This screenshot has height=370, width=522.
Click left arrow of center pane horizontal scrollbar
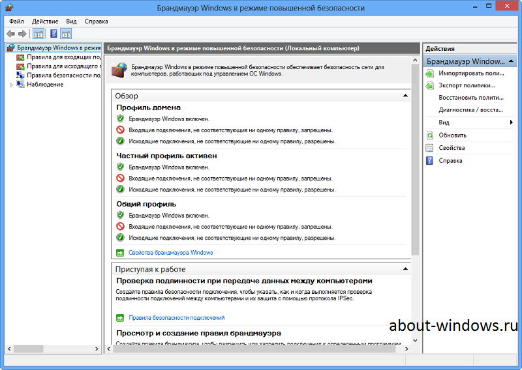point(108,349)
